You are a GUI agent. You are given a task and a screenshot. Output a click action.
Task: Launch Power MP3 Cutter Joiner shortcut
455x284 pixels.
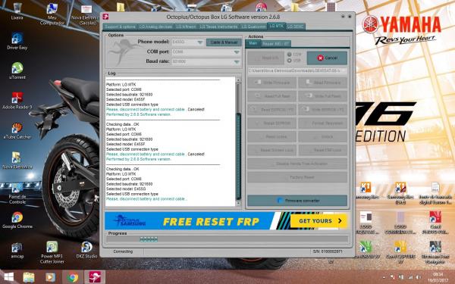52,252
